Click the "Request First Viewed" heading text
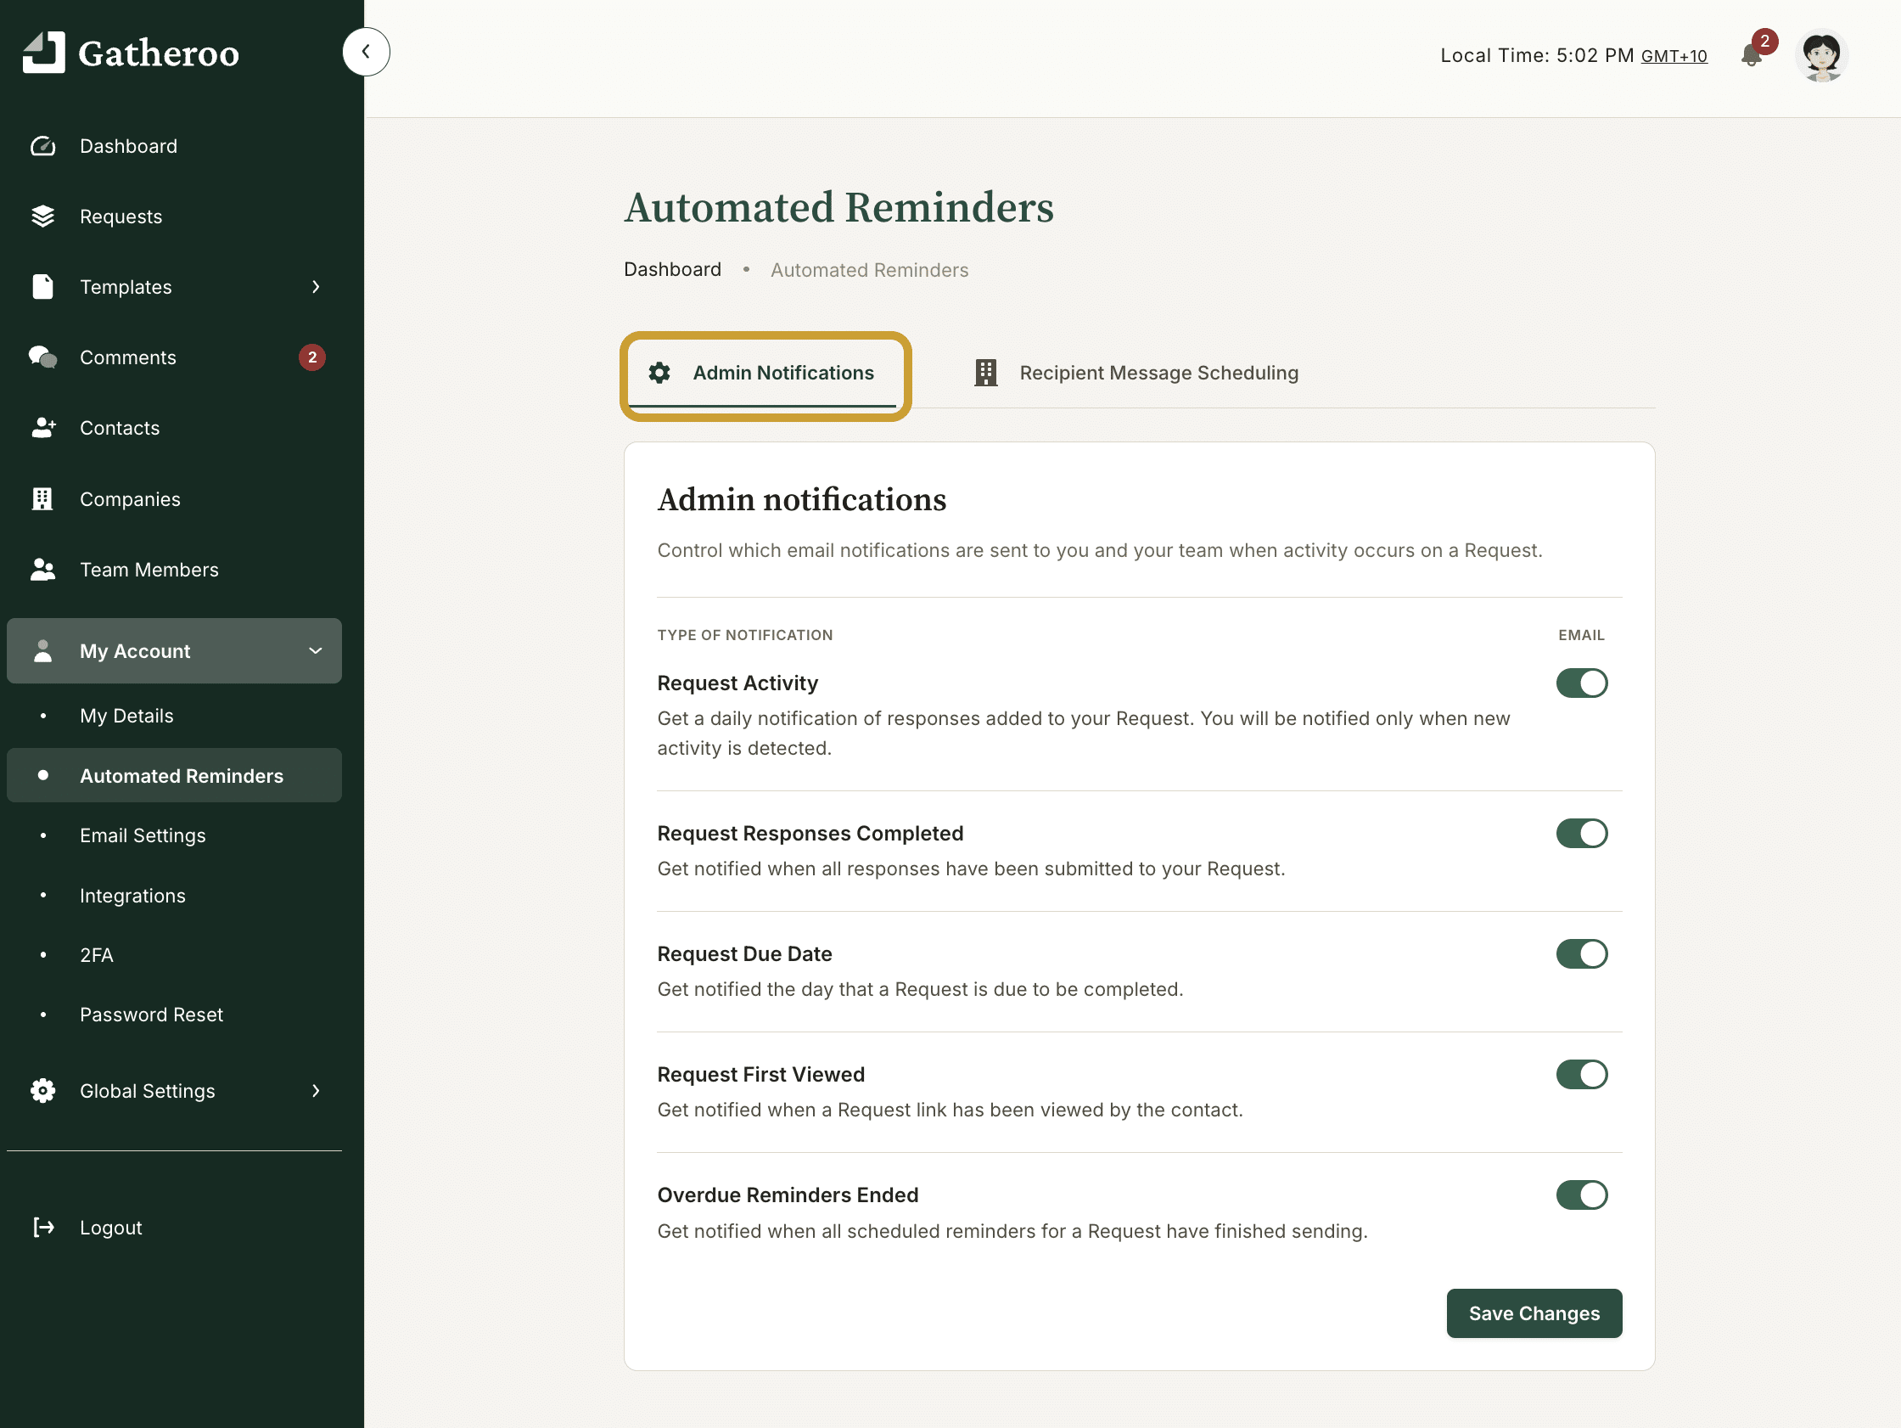Viewport: 1901px width, 1428px height. pos(760,1075)
